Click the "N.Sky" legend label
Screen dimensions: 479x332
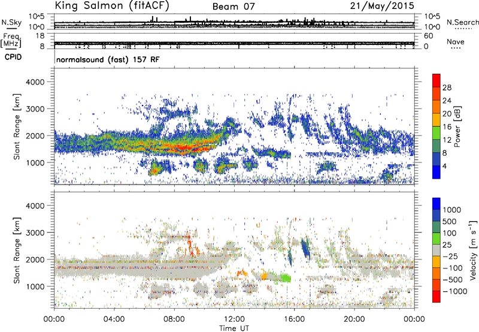[x=11, y=22]
